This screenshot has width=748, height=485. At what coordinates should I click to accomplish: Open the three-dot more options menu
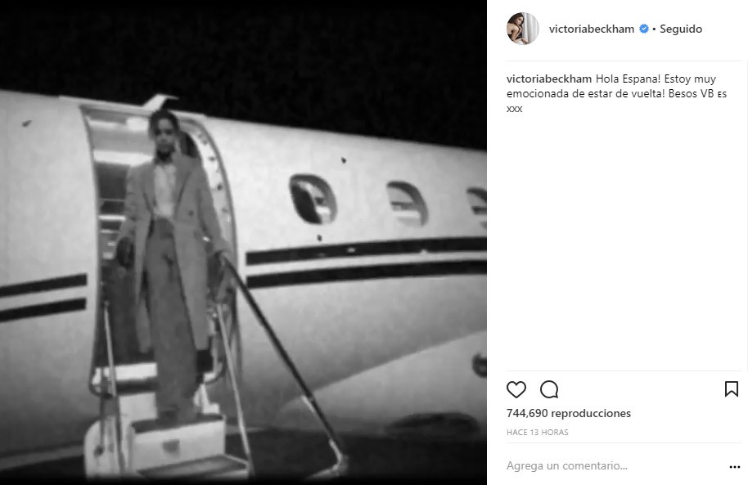735,466
